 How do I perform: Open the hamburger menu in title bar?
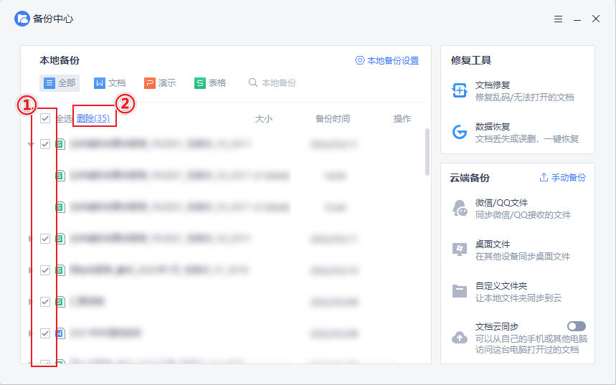coord(558,19)
